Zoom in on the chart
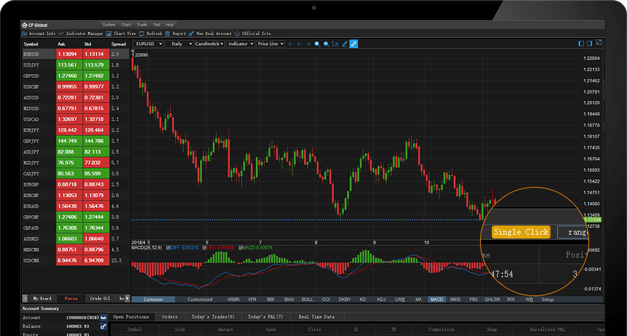The image size is (627, 336). (x=317, y=44)
